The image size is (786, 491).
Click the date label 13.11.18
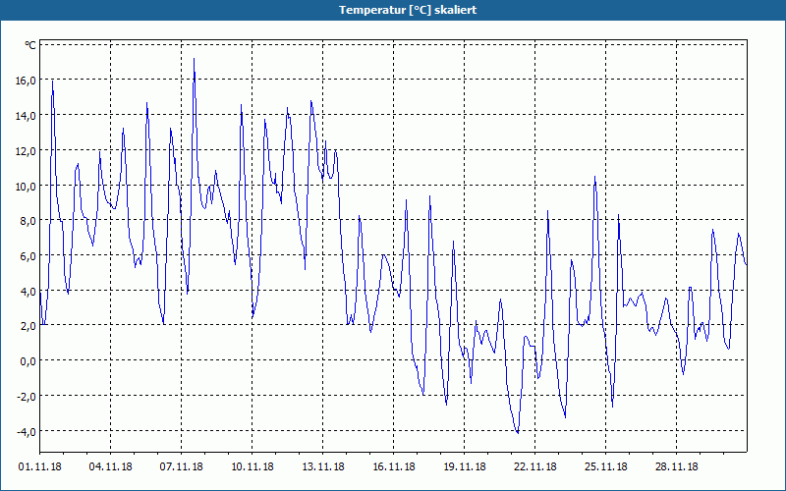[x=323, y=466]
